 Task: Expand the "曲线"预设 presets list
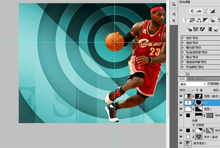coord(183,43)
